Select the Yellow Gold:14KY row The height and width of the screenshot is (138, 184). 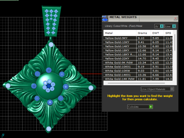click(138, 46)
